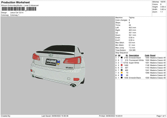
Task: Click the 'Up:' value '39.1 mm'
Action: point(132,33)
